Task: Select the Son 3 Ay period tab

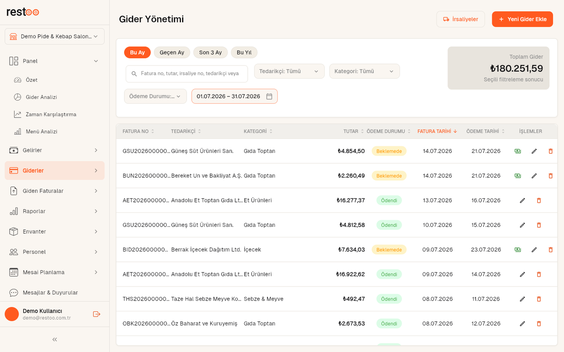Action: (211, 53)
